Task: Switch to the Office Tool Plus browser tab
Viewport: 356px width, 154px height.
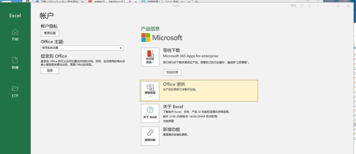Action: coord(60,2)
